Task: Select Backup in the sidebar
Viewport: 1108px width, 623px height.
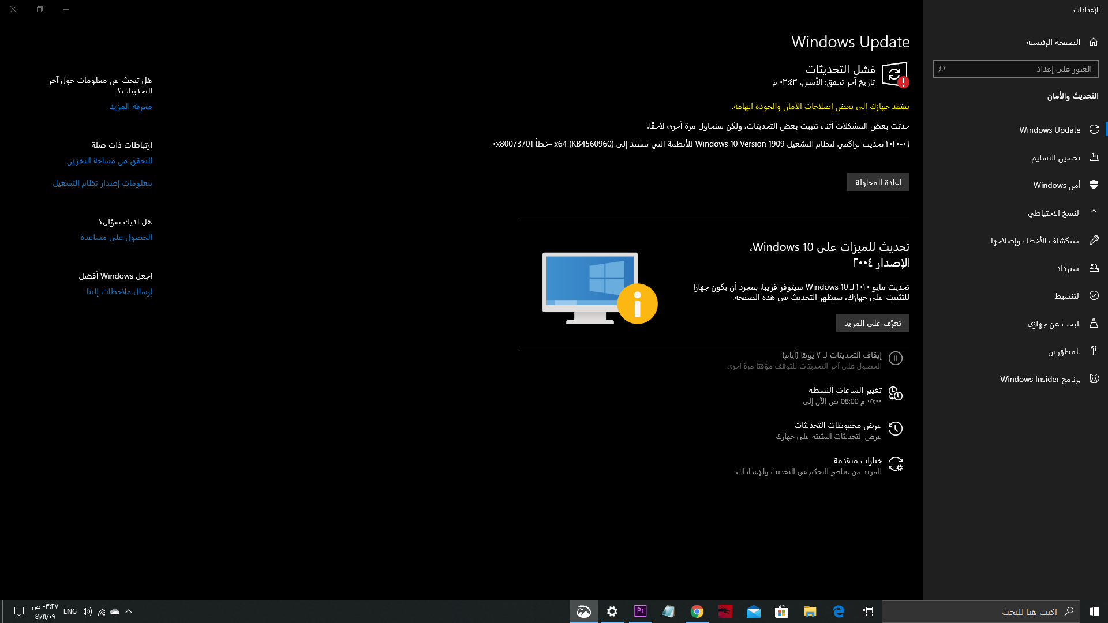Action: [x=1054, y=213]
